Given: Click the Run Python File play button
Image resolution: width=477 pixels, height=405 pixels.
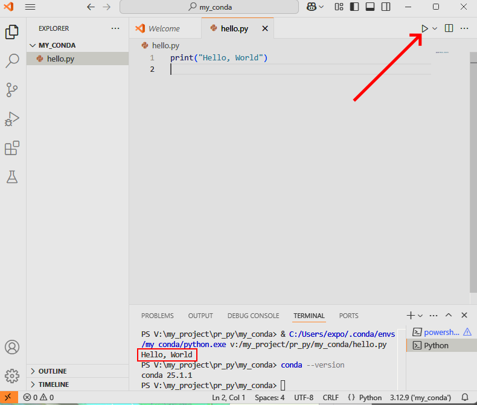Looking at the screenshot, I should (x=424, y=28).
